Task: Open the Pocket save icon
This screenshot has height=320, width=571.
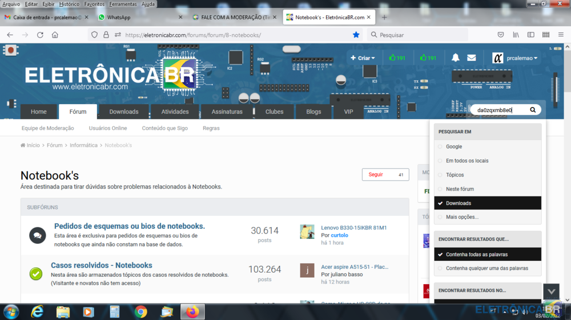Action: pyautogui.click(x=501, y=35)
